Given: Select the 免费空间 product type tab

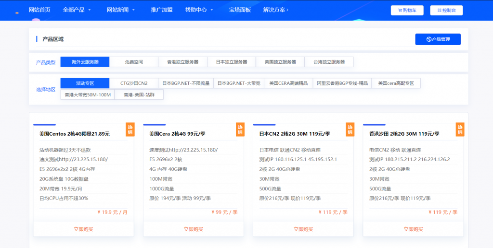Looking at the screenshot, I should tap(134, 62).
